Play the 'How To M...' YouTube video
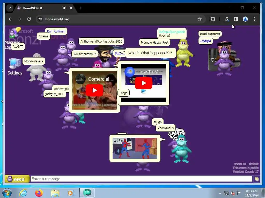The height and width of the screenshot is (198, 265). (144, 83)
